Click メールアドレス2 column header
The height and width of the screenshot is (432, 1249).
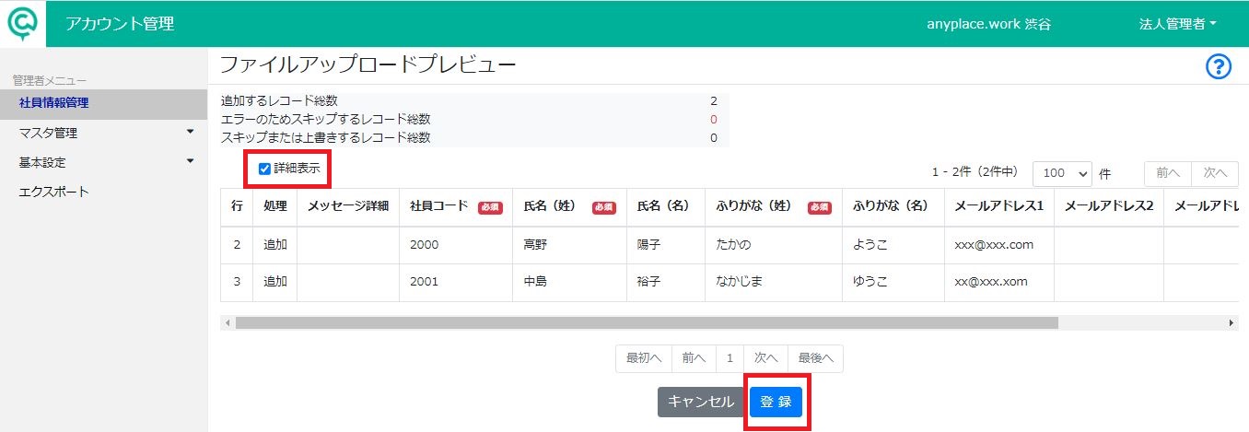[1109, 207]
